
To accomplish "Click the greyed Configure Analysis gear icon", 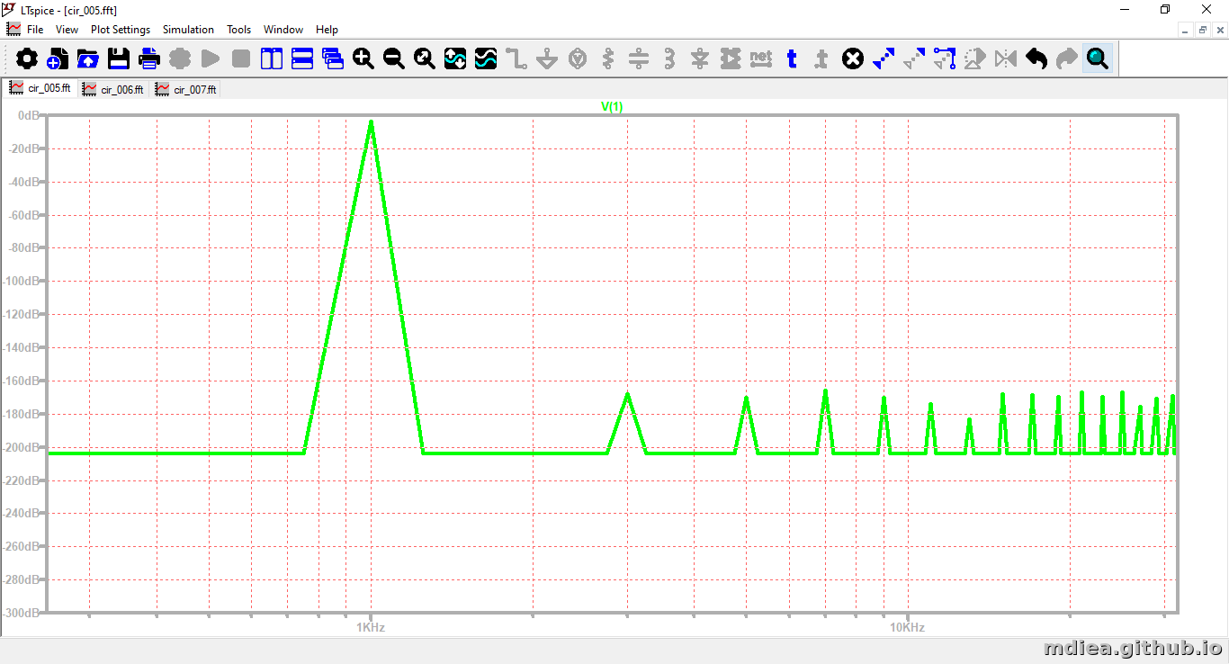I will 180,59.
